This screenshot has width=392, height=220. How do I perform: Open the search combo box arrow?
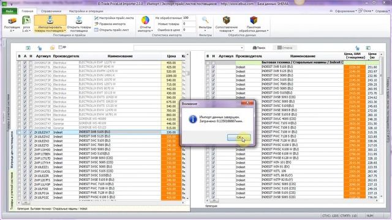click(x=242, y=48)
